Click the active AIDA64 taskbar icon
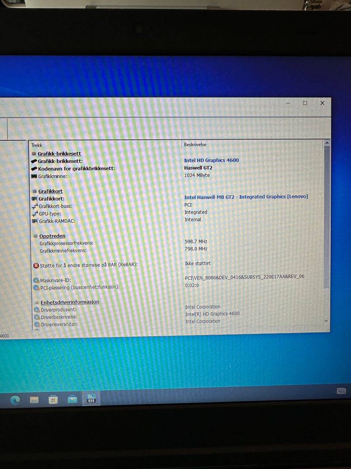 (x=91, y=398)
